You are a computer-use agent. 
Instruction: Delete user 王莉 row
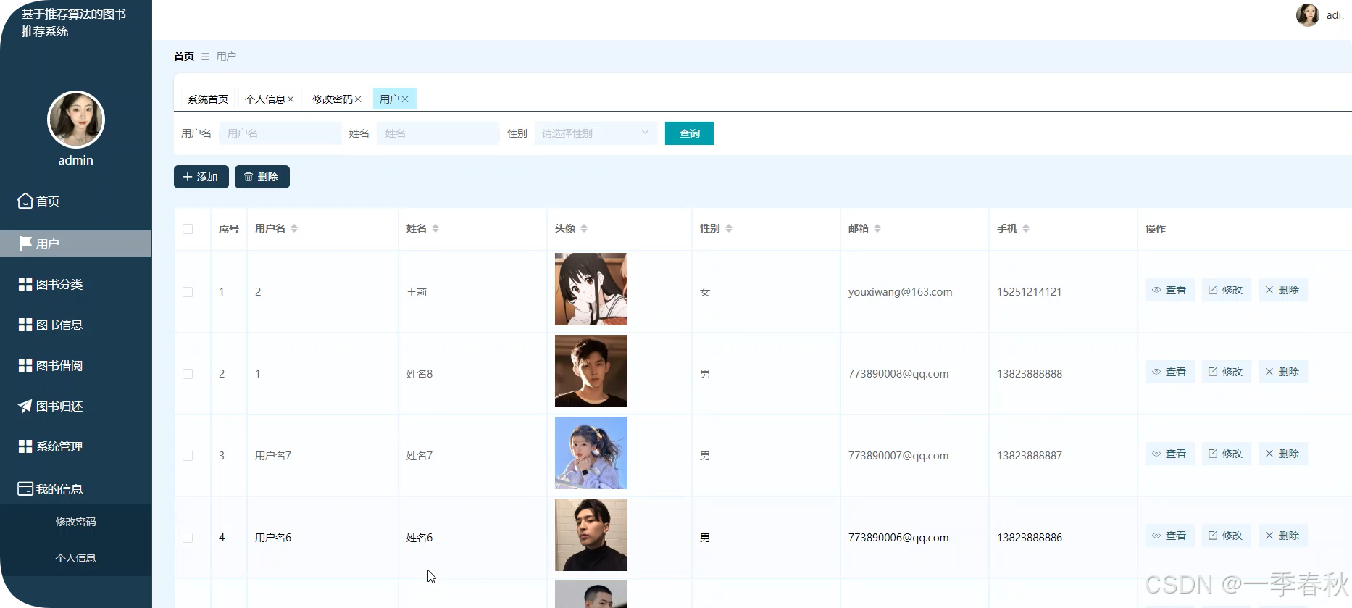tap(1282, 290)
